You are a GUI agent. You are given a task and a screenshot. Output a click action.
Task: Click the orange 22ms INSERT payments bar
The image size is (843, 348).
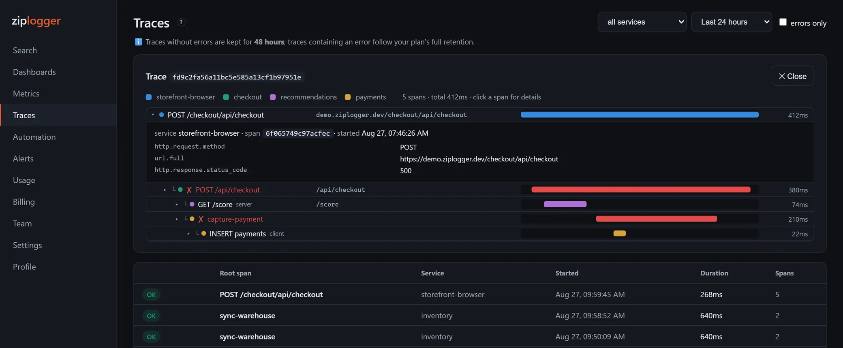619,233
